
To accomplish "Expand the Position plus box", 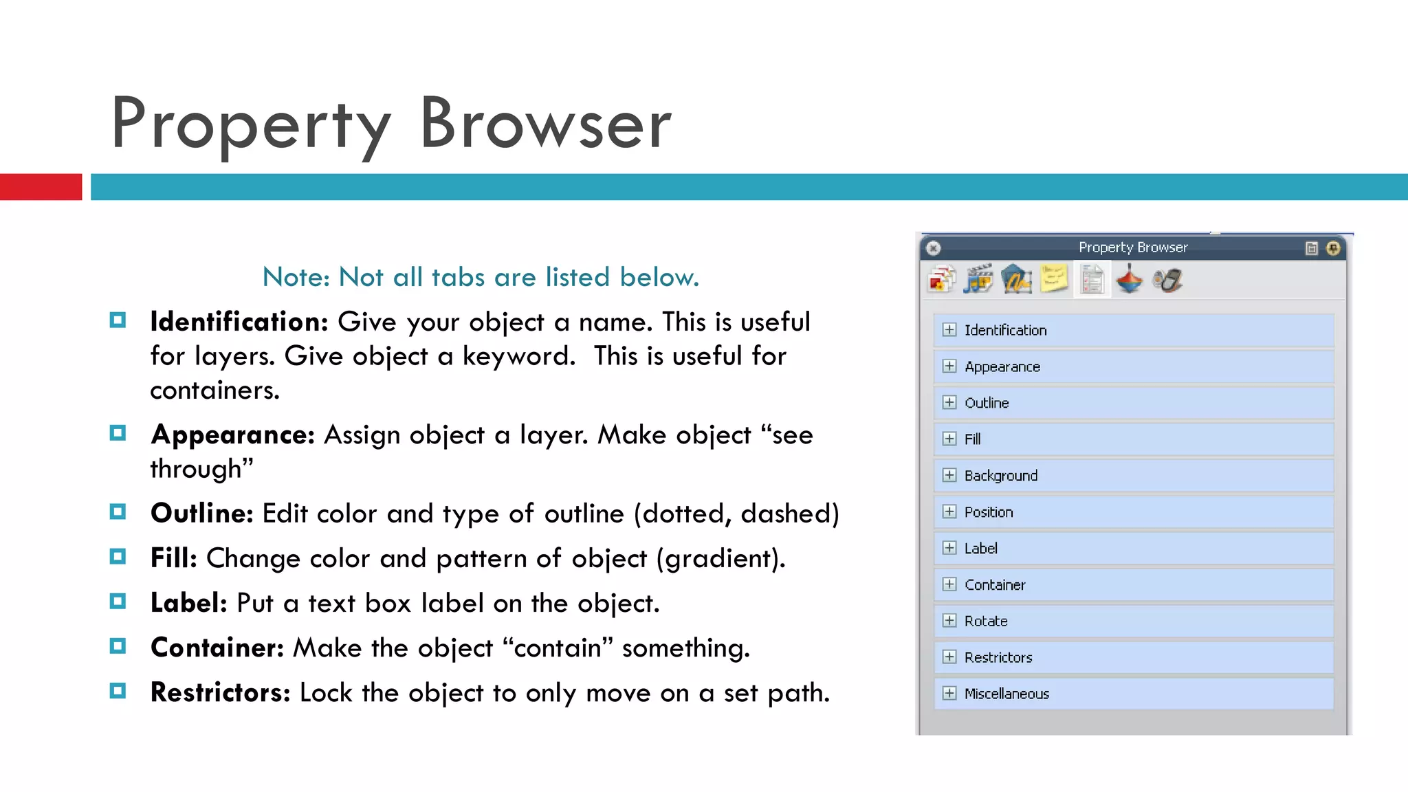I will (949, 511).
